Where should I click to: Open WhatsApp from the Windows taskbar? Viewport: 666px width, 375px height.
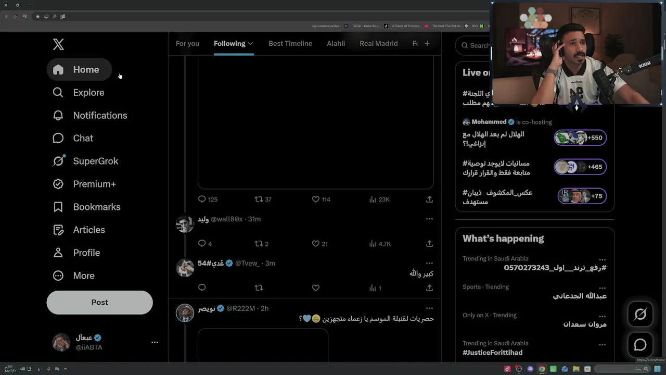(553, 369)
